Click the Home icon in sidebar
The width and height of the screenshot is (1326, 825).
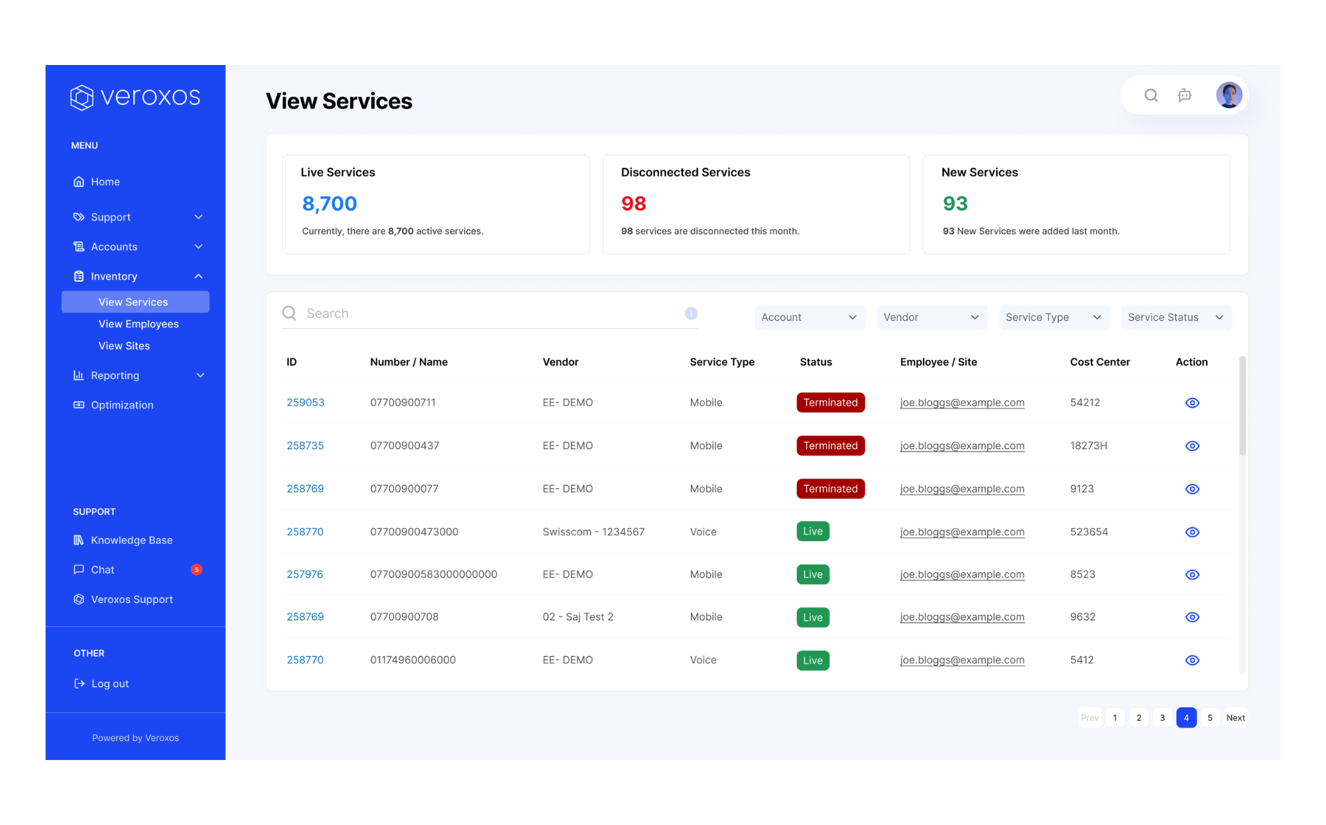coord(79,182)
